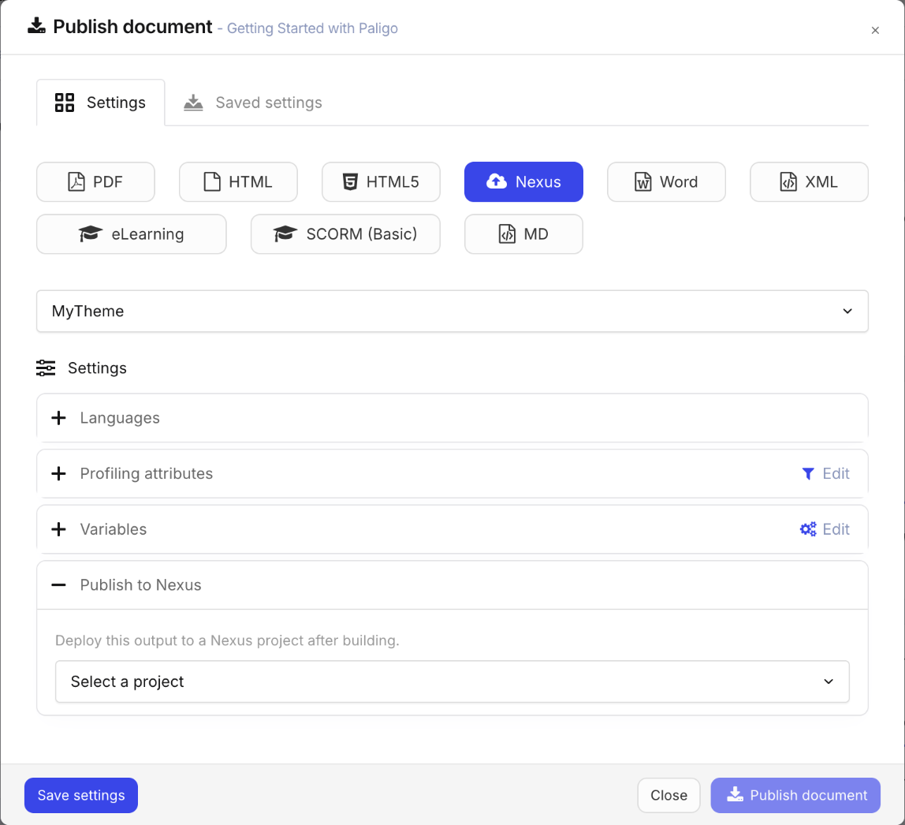
Task: Close the Publish document dialog with X
Action: click(875, 31)
